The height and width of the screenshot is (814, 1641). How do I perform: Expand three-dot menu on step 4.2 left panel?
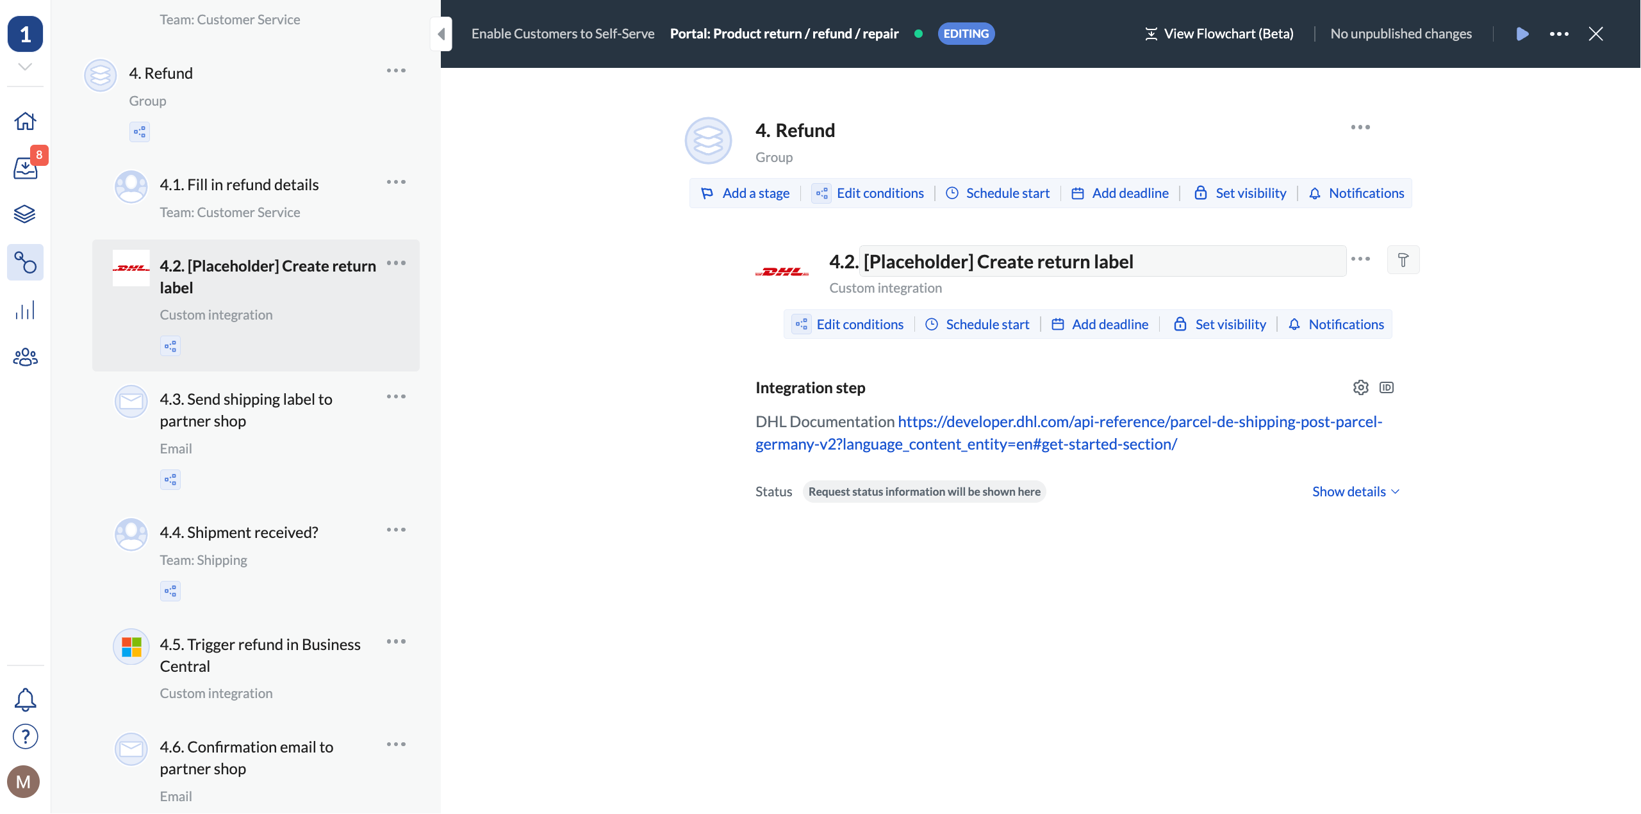(x=395, y=263)
